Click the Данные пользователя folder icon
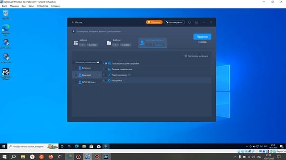 109,69
